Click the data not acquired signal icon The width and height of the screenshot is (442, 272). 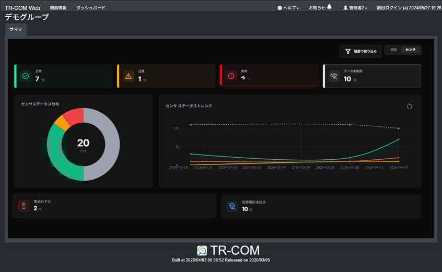pos(334,76)
